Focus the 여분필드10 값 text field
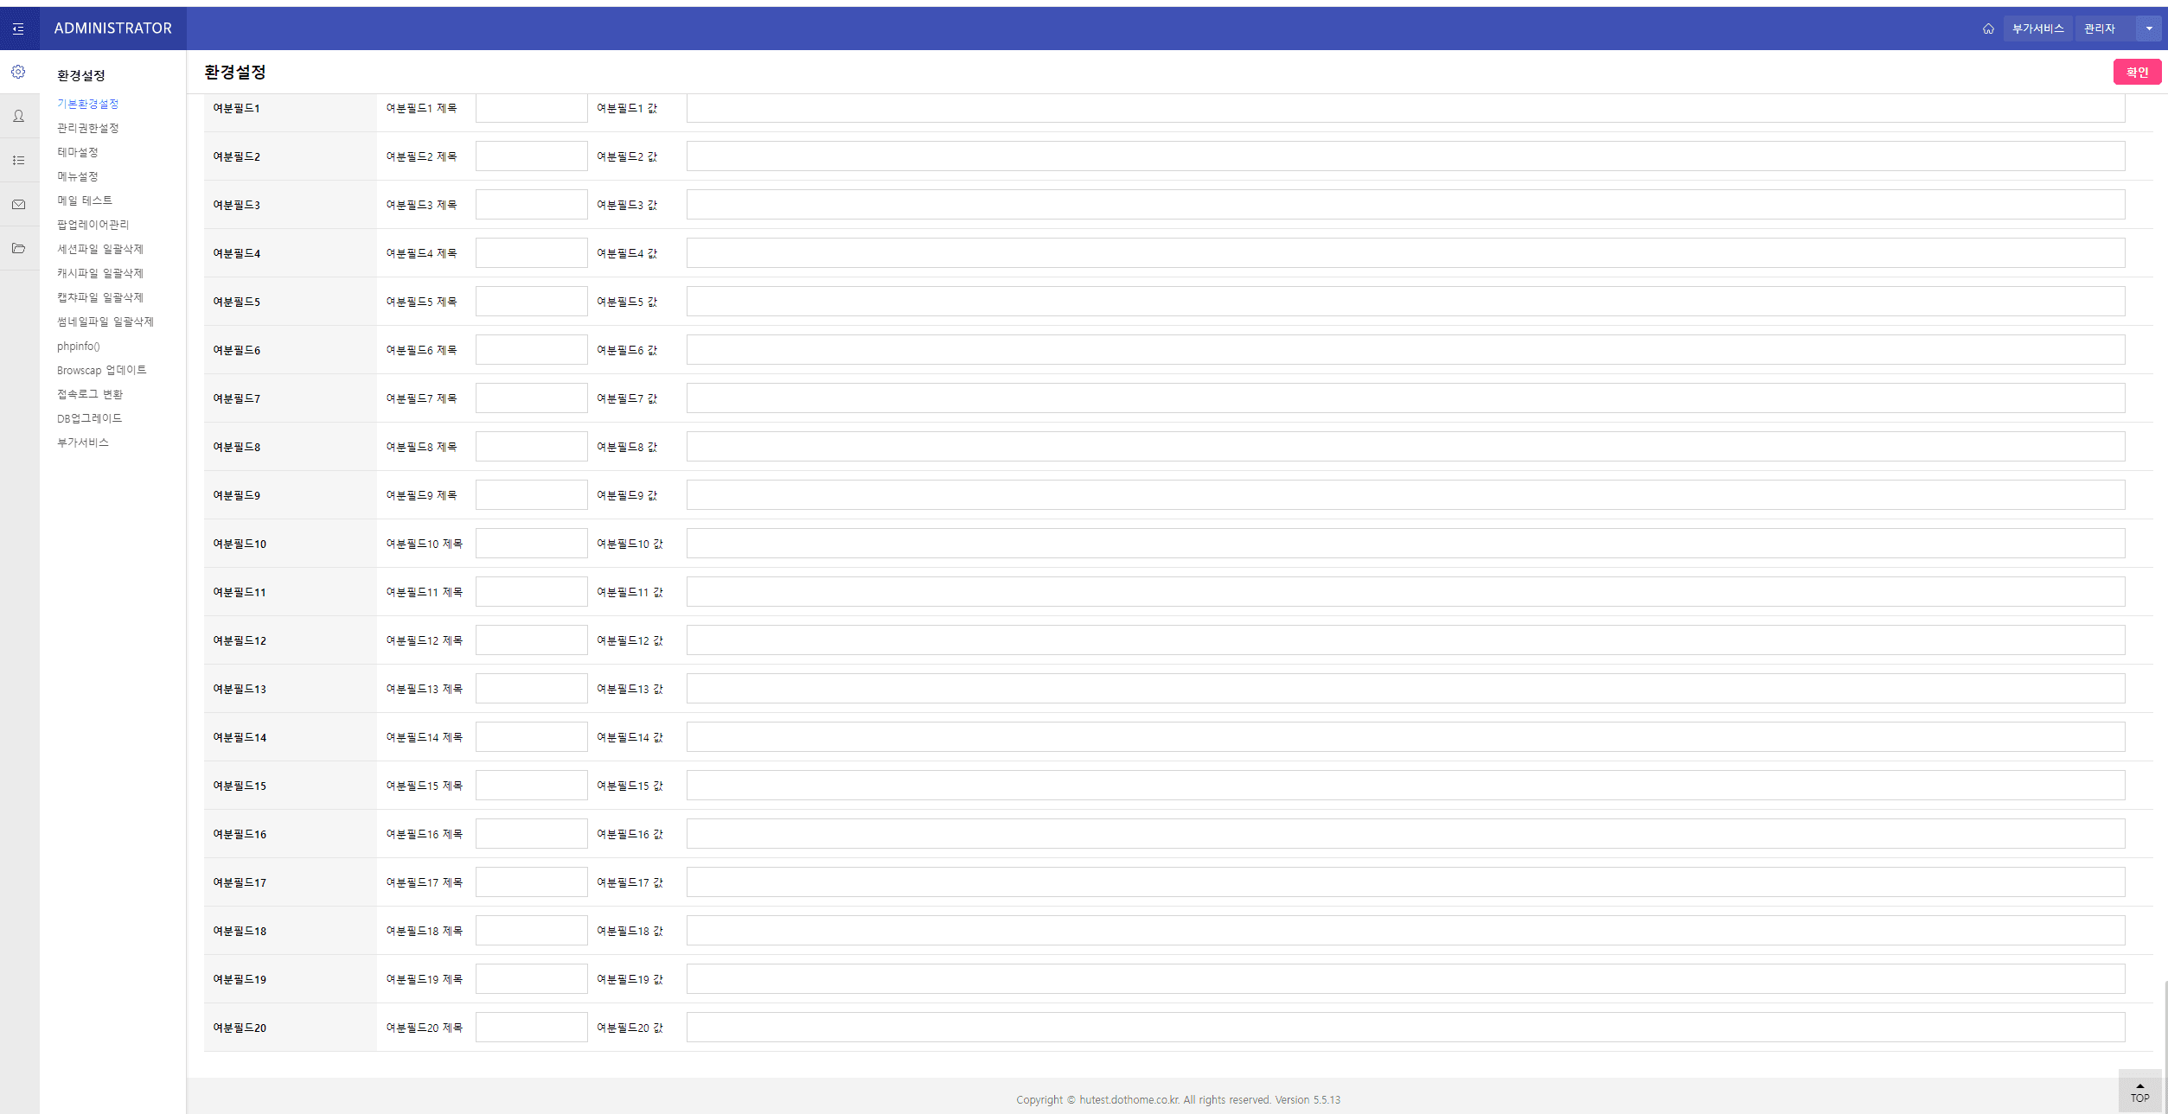Image resolution: width=2168 pixels, height=1114 pixels. point(1405,544)
